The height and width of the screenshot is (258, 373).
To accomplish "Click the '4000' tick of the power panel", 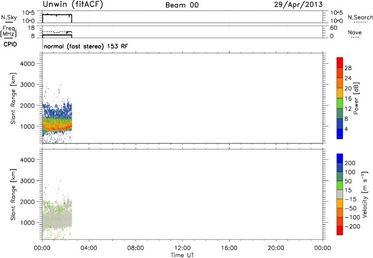I will [27, 64].
